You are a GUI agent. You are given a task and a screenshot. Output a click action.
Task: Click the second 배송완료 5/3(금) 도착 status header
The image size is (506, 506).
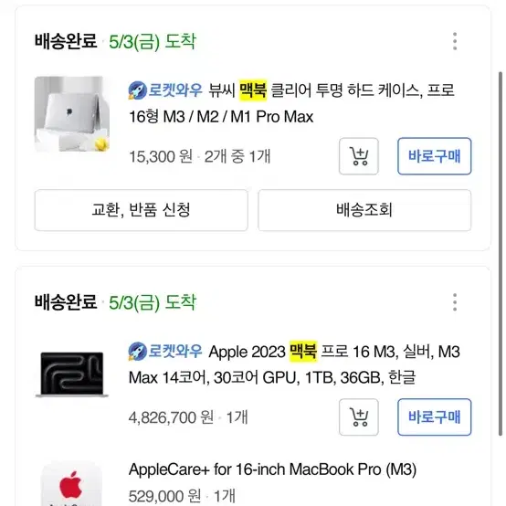coord(115,302)
